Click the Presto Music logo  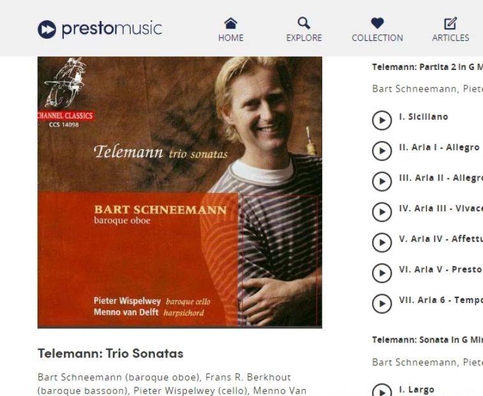tap(100, 29)
